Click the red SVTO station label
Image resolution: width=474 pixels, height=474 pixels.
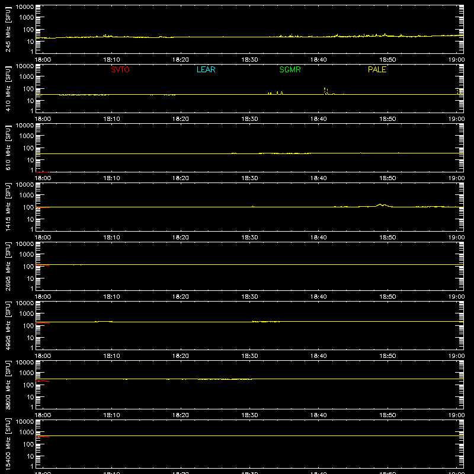(120, 69)
